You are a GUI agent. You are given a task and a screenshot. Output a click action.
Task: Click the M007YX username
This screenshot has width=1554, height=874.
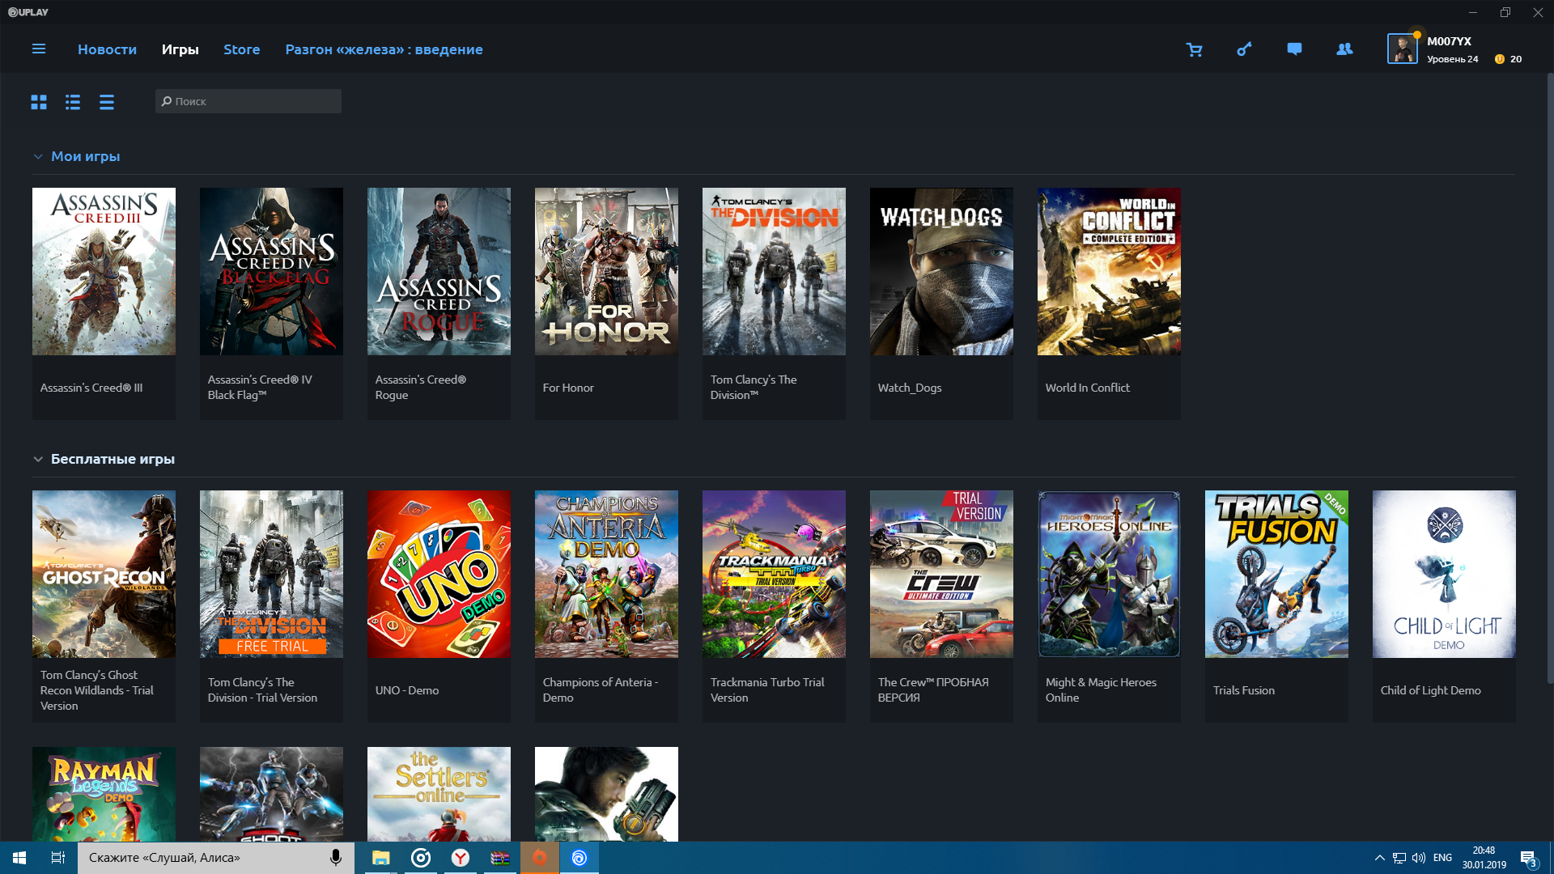coord(1449,41)
